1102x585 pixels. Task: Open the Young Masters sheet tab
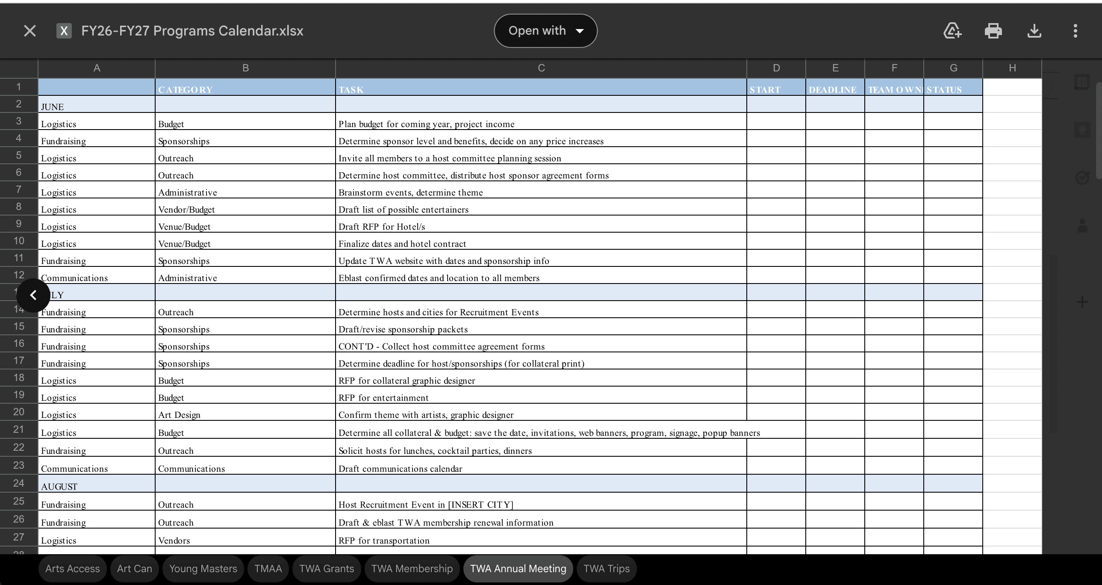pos(203,569)
